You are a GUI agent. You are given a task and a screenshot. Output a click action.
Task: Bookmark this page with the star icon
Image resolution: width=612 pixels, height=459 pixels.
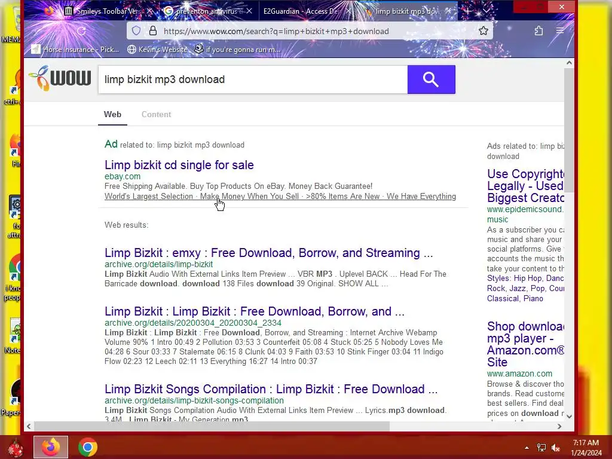[x=483, y=31]
